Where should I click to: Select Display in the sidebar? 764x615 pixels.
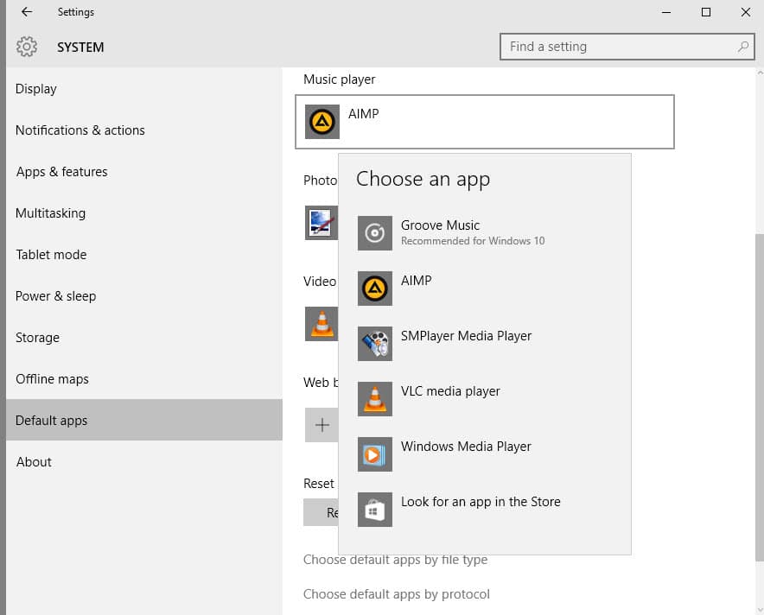[x=36, y=88]
